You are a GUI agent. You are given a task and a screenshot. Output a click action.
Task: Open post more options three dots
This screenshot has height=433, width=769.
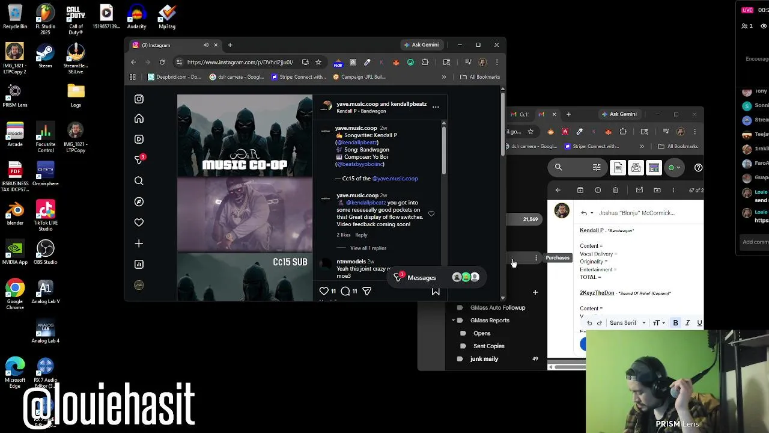point(436,107)
